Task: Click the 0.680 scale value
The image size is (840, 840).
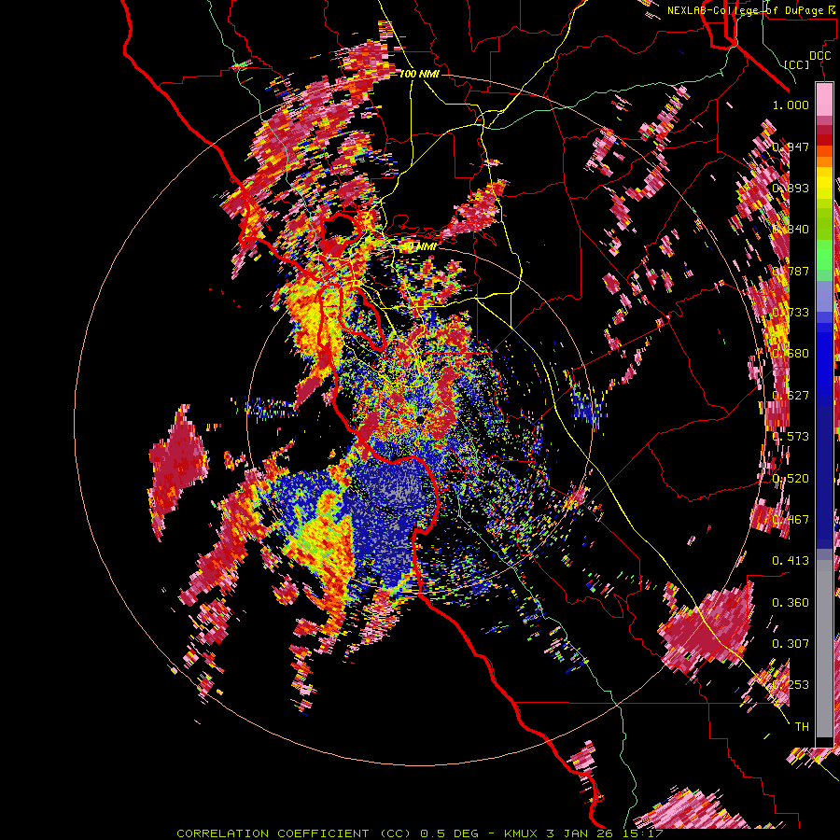Action: tap(791, 354)
